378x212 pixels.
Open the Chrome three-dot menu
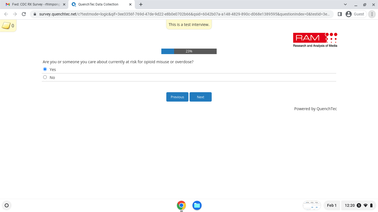click(372, 14)
